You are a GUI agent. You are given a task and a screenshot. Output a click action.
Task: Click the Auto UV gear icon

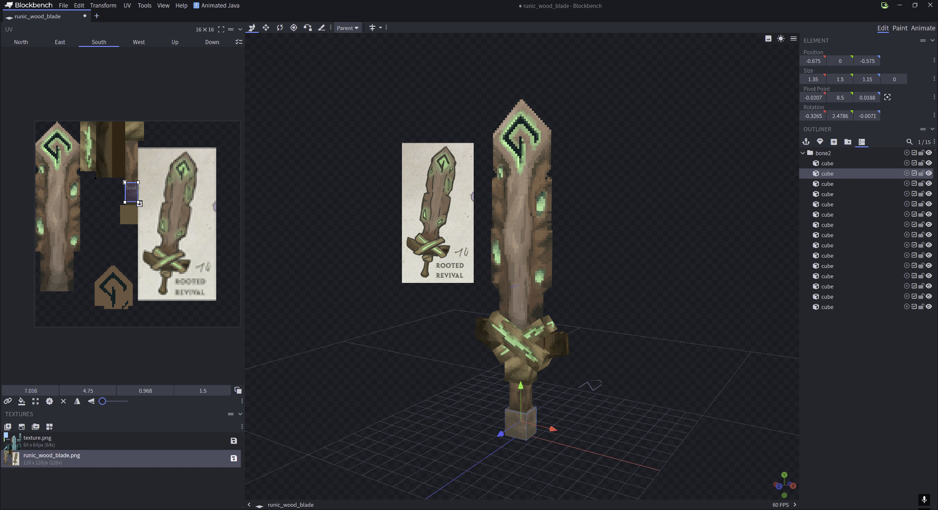tap(49, 401)
